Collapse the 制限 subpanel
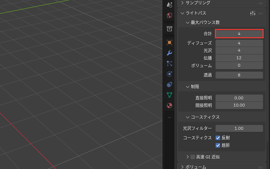This screenshot has height=169, width=270. click(x=187, y=87)
